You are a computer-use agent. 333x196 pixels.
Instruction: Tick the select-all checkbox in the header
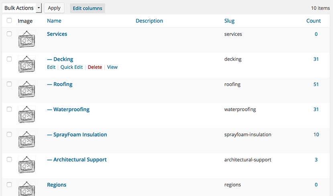point(9,20)
